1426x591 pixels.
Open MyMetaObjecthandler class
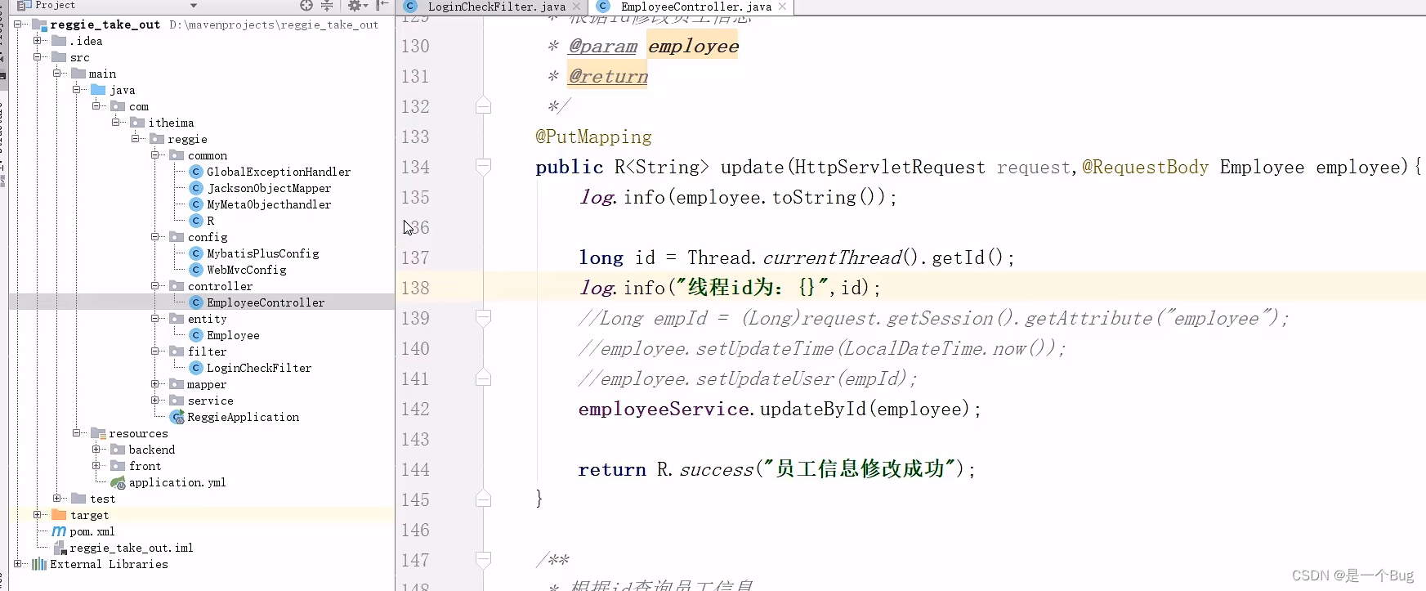[269, 204]
